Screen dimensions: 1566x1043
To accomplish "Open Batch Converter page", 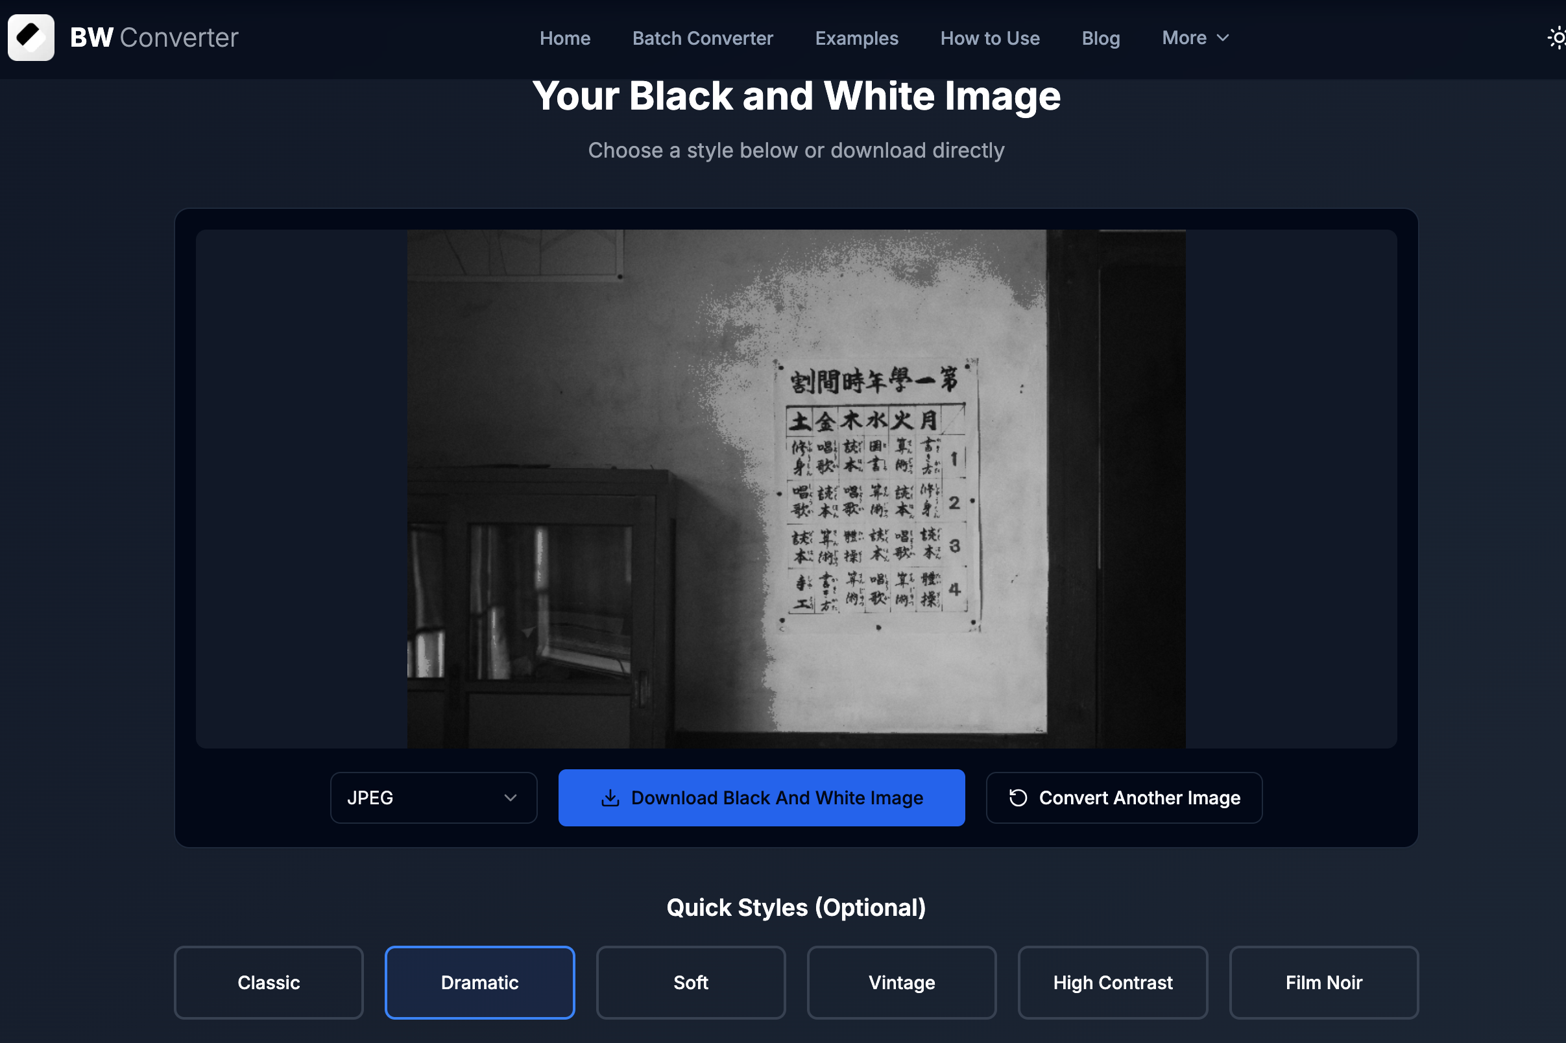I will 703,38.
